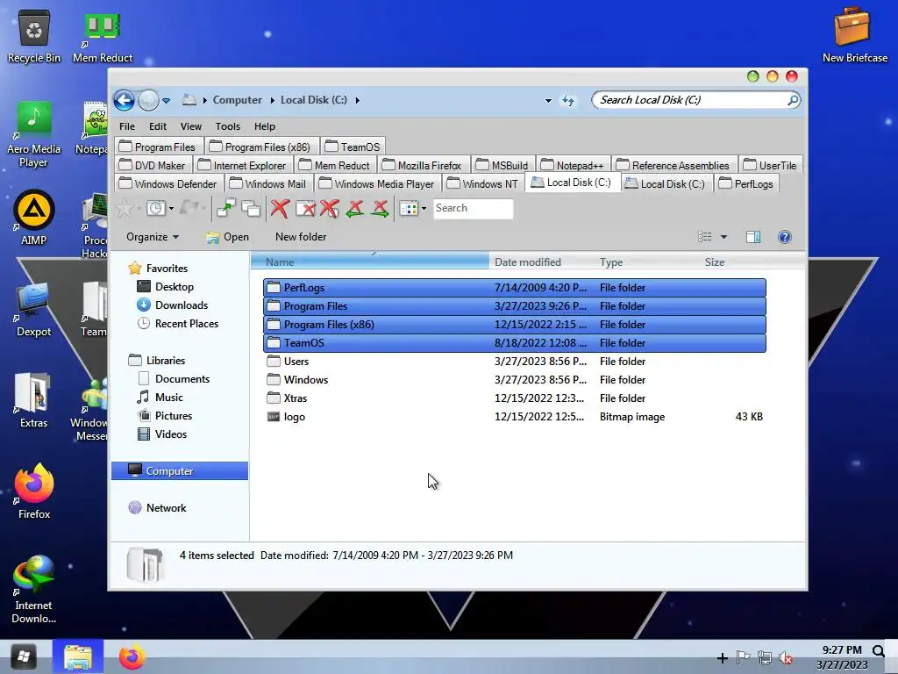The image size is (898, 674).
Task: Switch to the Windows Mail tab
Action: tap(268, 183)
